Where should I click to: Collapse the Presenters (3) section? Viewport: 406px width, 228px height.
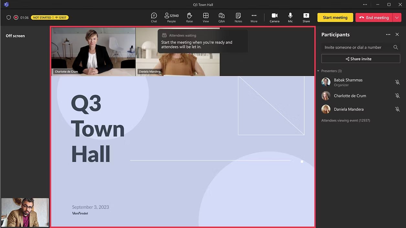click(x=318, y=71)
